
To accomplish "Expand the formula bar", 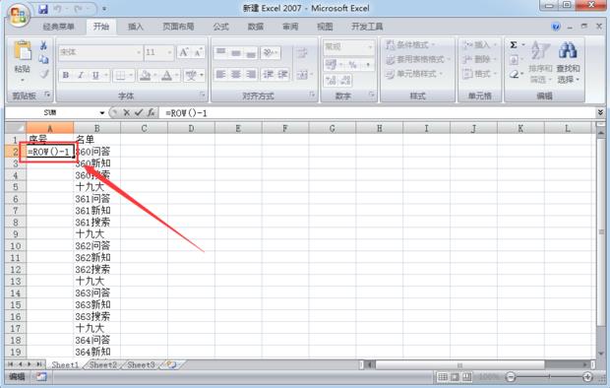I will point(600,112).
